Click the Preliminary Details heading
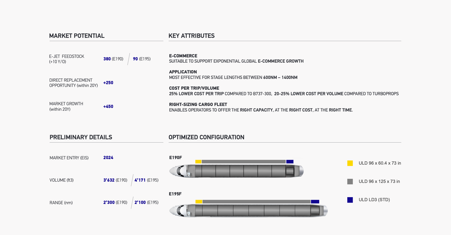The height and width of the screenshot is (235, 451). tap(81, 137)
